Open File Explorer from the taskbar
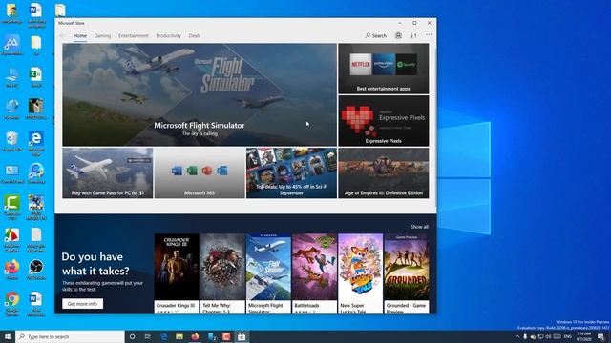This screenshot has height=343, width=611. click(x=179, y=336)
